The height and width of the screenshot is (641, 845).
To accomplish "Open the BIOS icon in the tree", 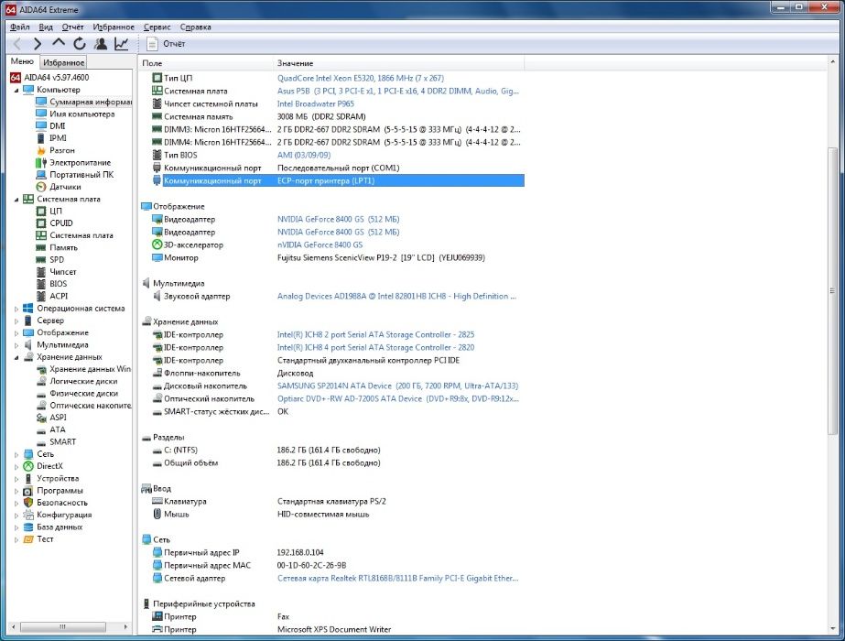I will click(41, 284).
